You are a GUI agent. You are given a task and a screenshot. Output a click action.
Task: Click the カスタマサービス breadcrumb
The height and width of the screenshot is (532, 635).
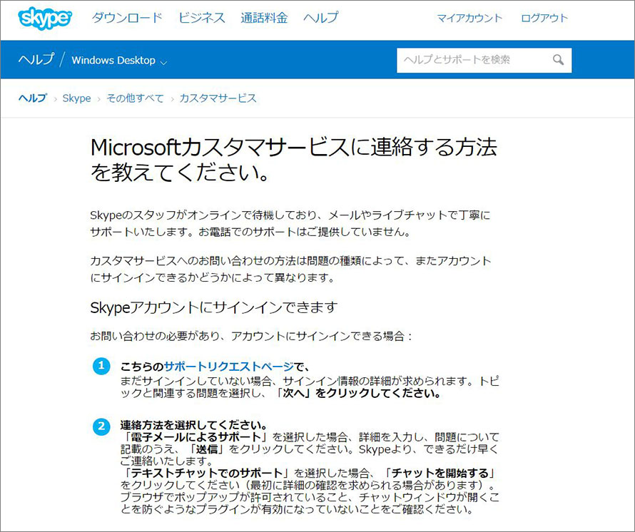pos(218,98)
